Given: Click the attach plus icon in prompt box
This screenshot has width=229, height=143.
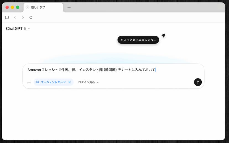Looking at the screenshot, I should (x=29, y=82).
